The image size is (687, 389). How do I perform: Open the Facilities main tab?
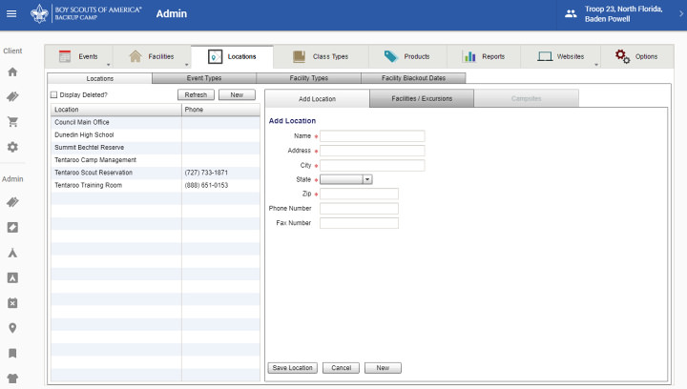click(152, 56)
